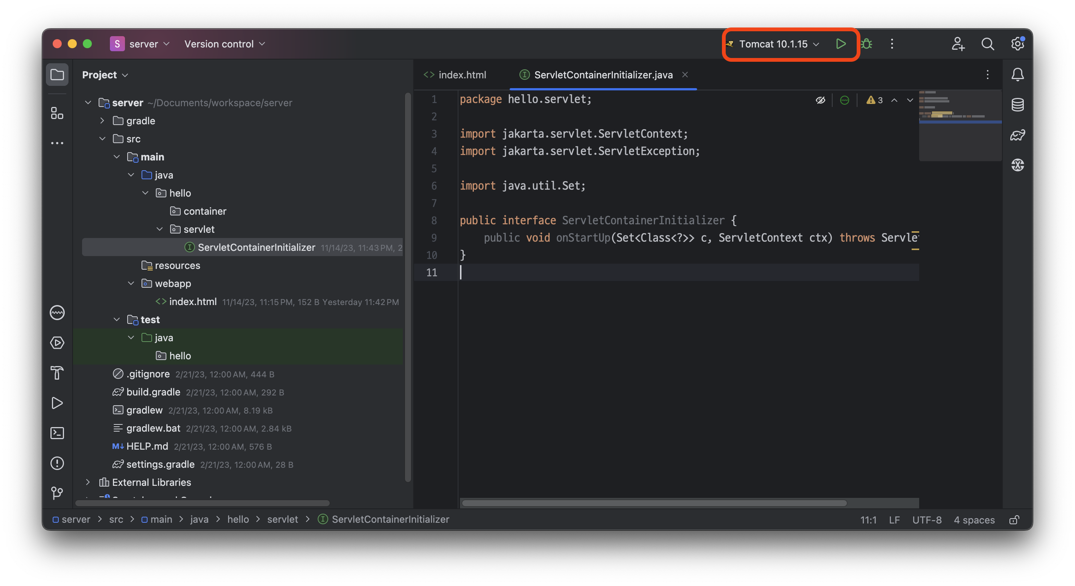Viewport: 1075px width, 586px height.
Task: Click the Debug bug icon
Action: point(866,44)
